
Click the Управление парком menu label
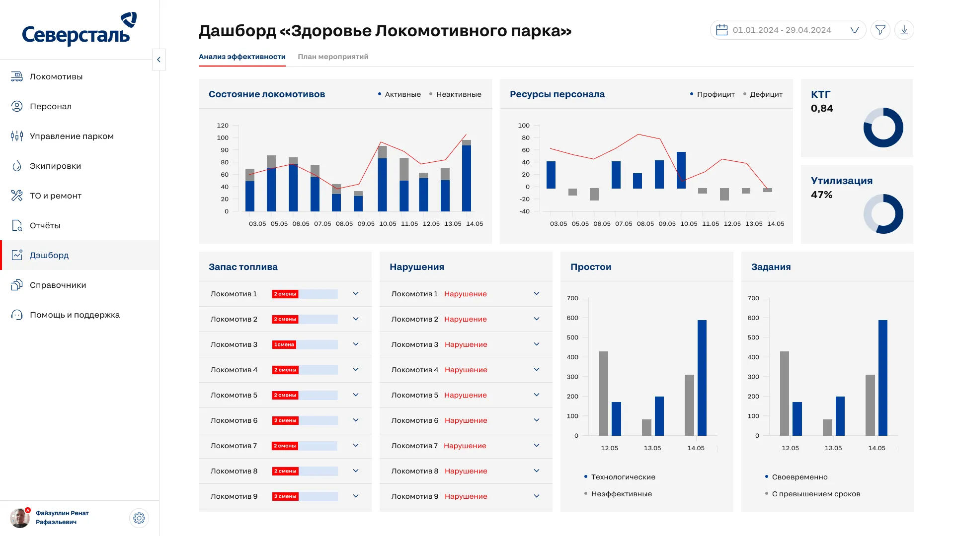[x=72, y=136]
